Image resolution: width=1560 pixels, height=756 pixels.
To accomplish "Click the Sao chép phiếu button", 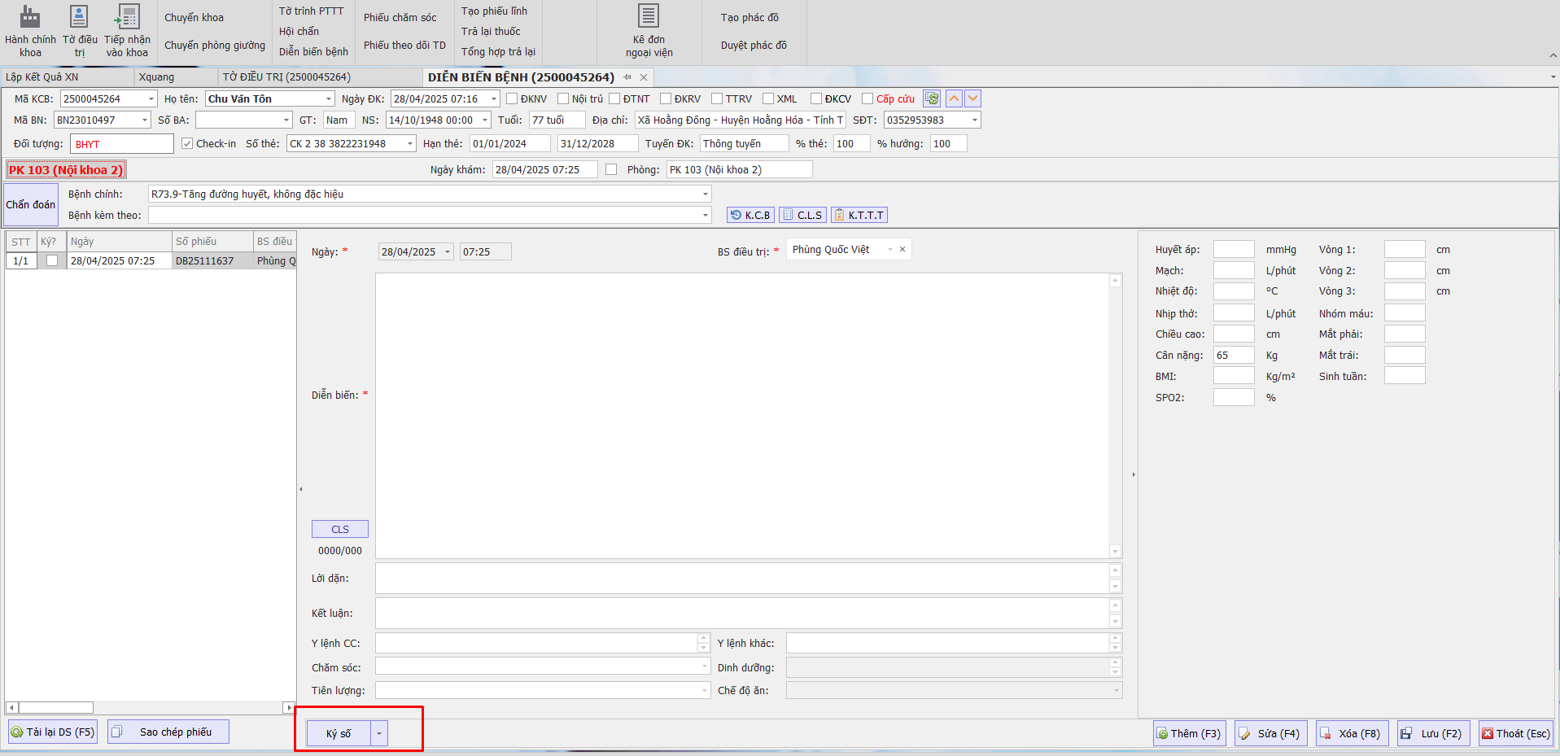I will [168, 732].
